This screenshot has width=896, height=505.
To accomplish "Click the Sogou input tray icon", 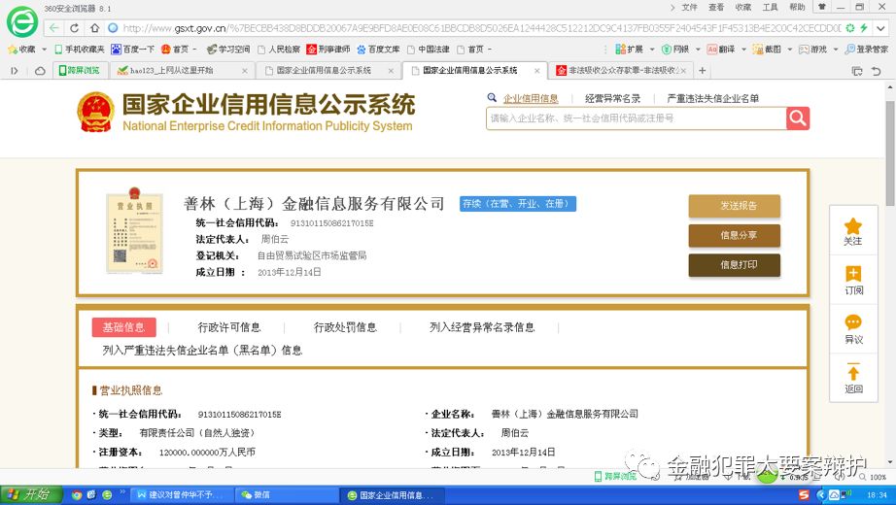I will pyautogui.click(x=804, y=495).
